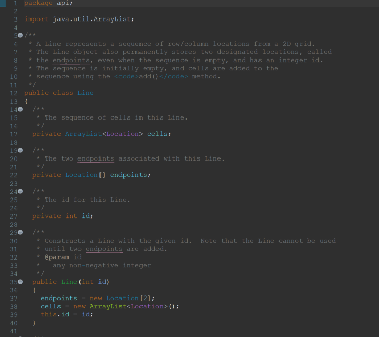This screenshot has width=379, height=337.
Task: Collapse the id Javadoc fold at line 24
Action: pos(21,191)
